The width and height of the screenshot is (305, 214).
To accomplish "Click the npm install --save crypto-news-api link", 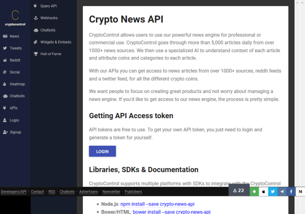I will (157, 204).
